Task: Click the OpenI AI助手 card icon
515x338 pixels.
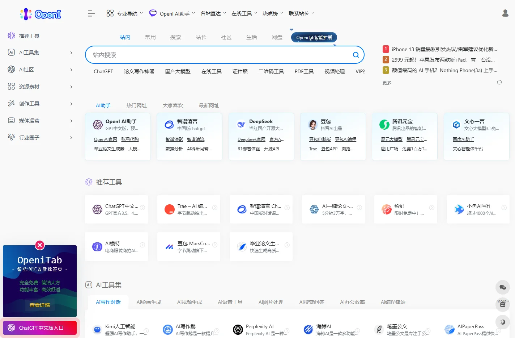Action: coord(98,125)
